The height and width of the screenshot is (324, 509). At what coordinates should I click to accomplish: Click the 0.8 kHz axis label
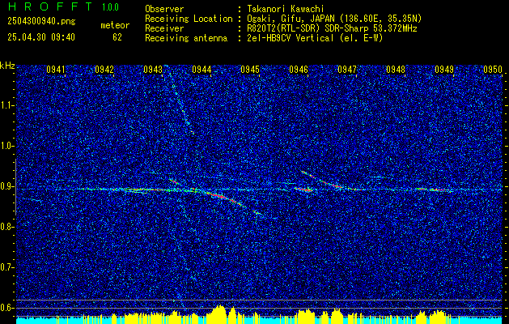point(6,227)
